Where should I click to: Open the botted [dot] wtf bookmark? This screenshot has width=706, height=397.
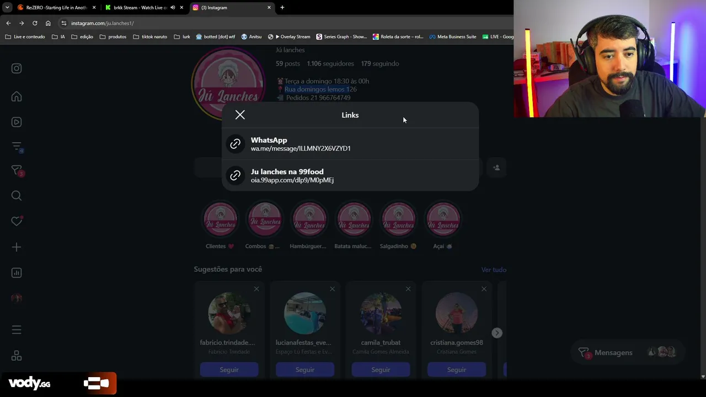pos(215,37)
